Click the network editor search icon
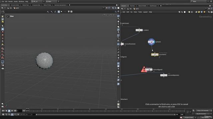Image resolution: width=213 pixels, height=119 pixels. click(x=209, y=12)
